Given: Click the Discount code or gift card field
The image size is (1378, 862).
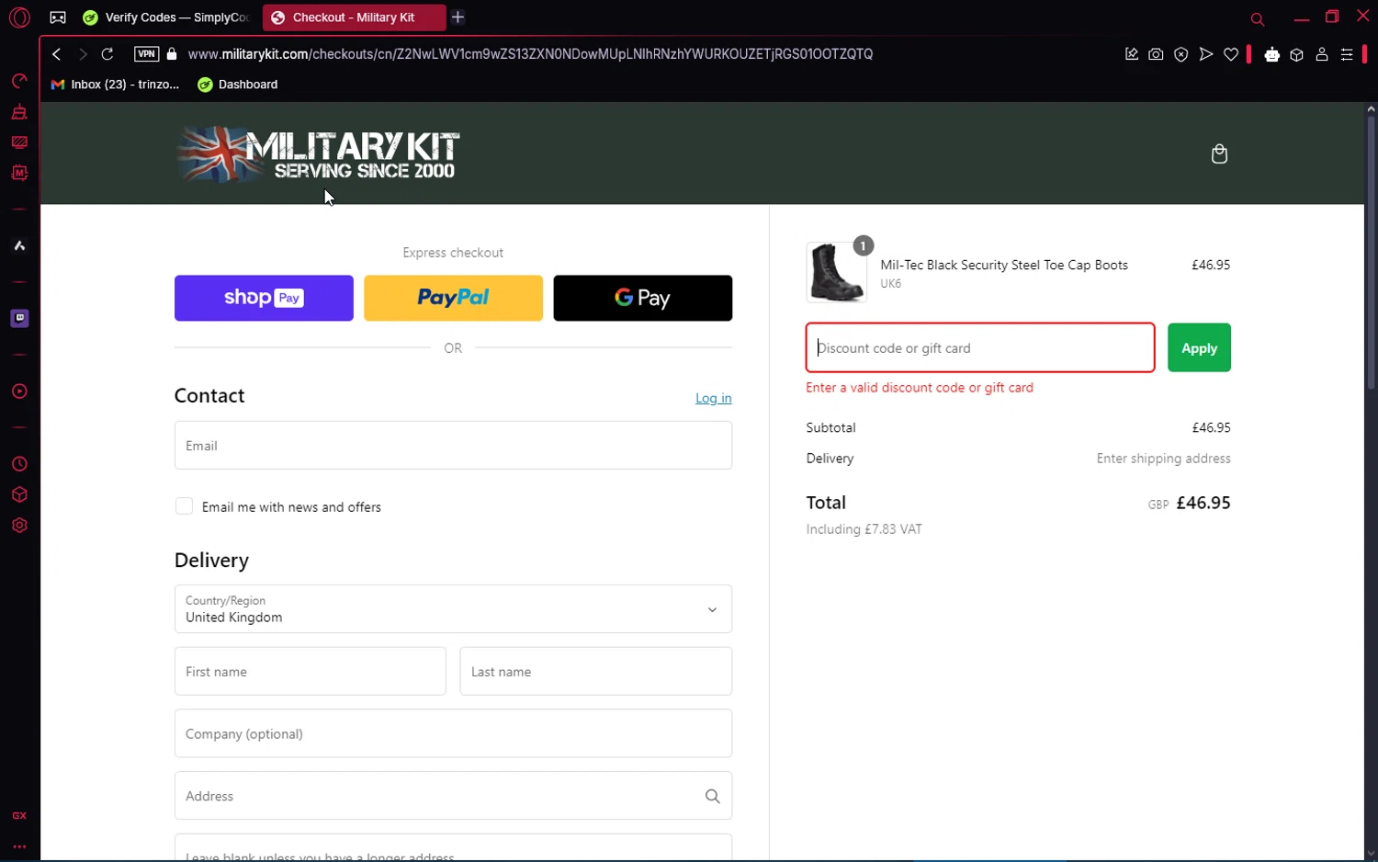Looking at the screenshot, I should [x=980, y=347].
